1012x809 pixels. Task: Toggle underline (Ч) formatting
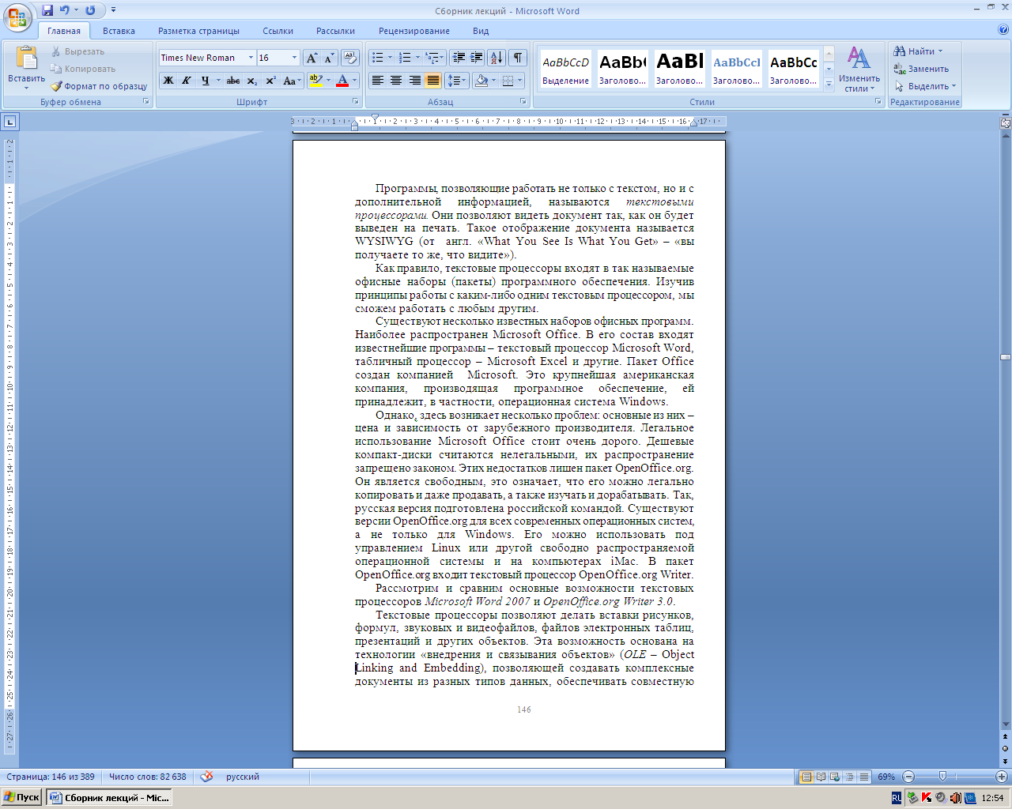(205, 81)
